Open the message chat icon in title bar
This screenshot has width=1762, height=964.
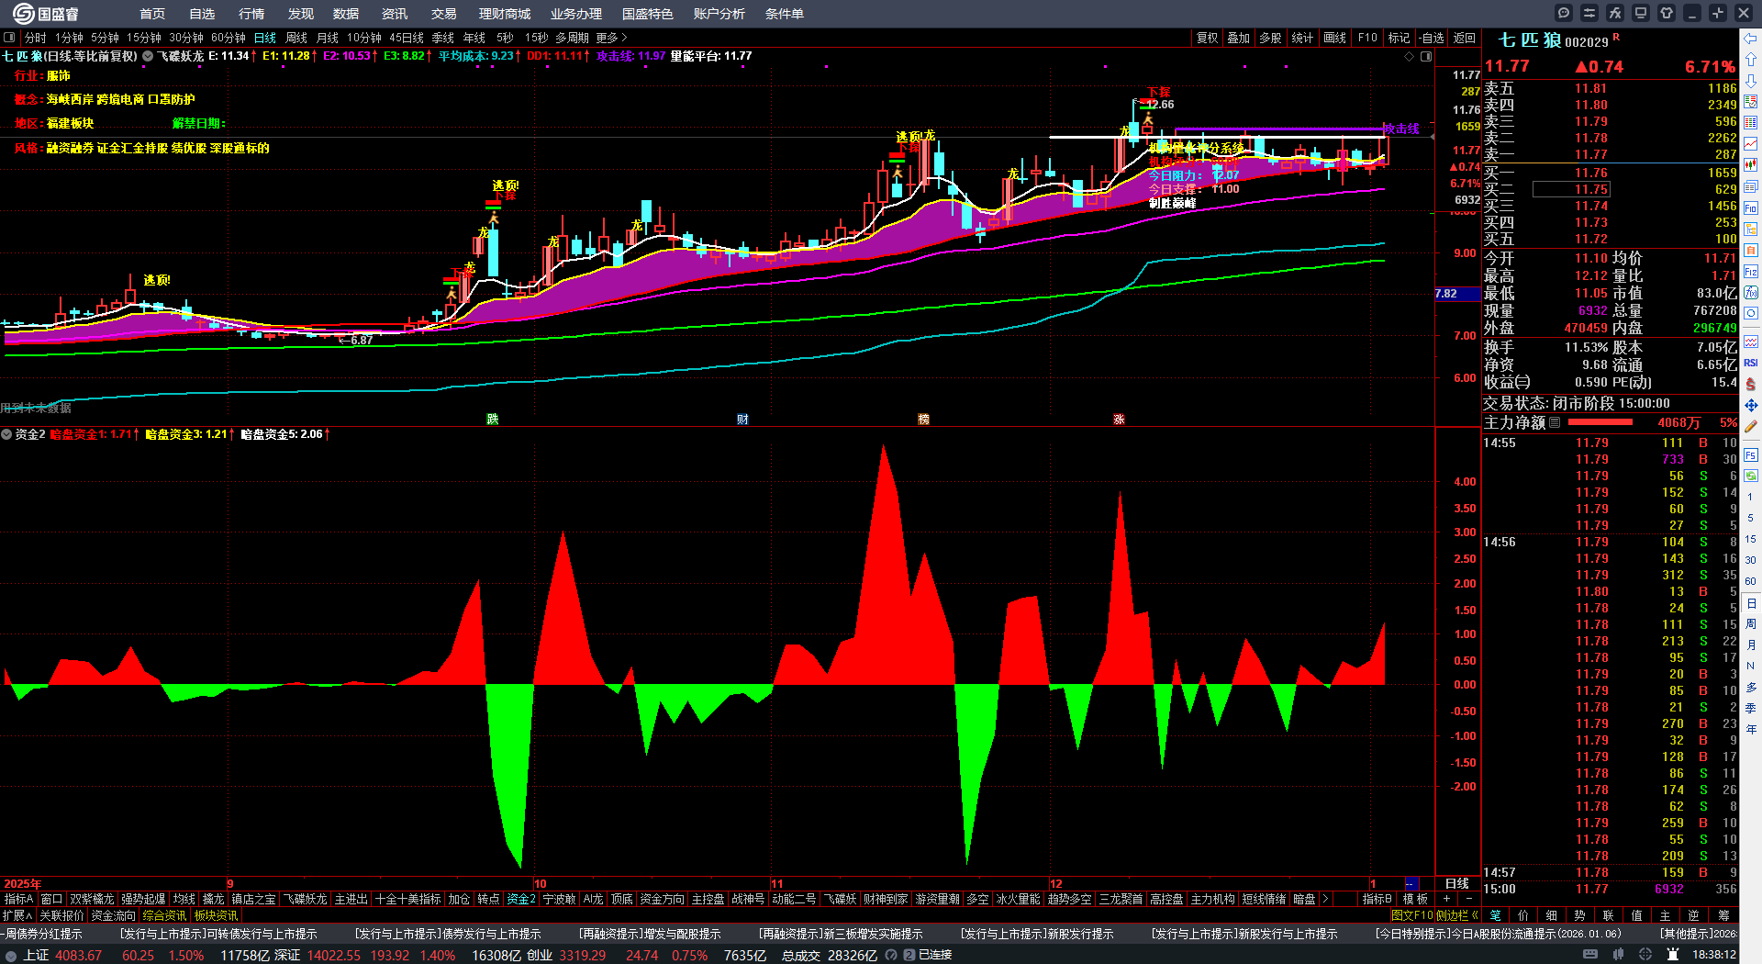click(x=1564, y=13)
